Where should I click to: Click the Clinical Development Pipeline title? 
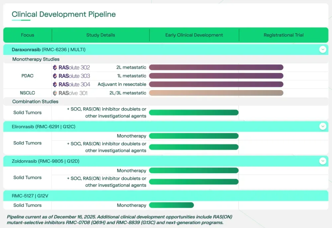point(64,14)
